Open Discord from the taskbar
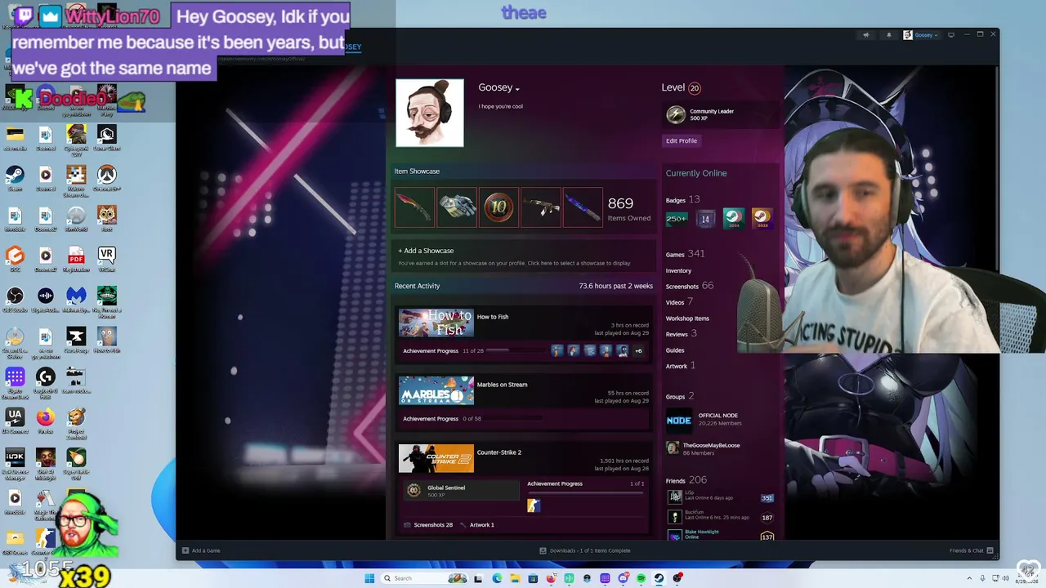1046x588 pixels. coord(623,578)
